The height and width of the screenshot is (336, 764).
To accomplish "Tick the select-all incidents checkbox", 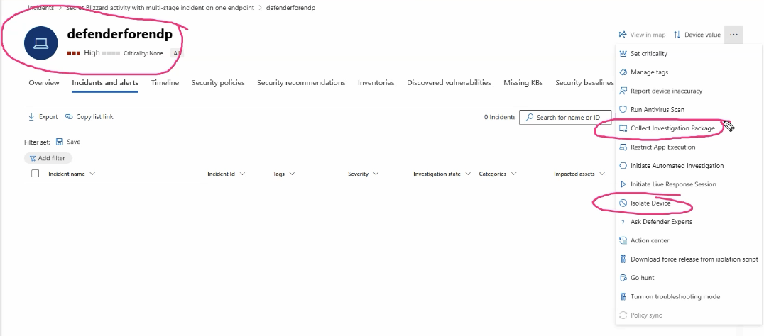I will click(35, 174).
